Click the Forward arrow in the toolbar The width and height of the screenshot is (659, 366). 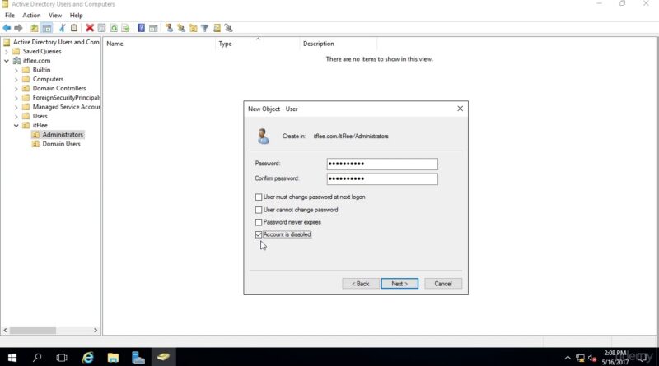tap(18, 28)
